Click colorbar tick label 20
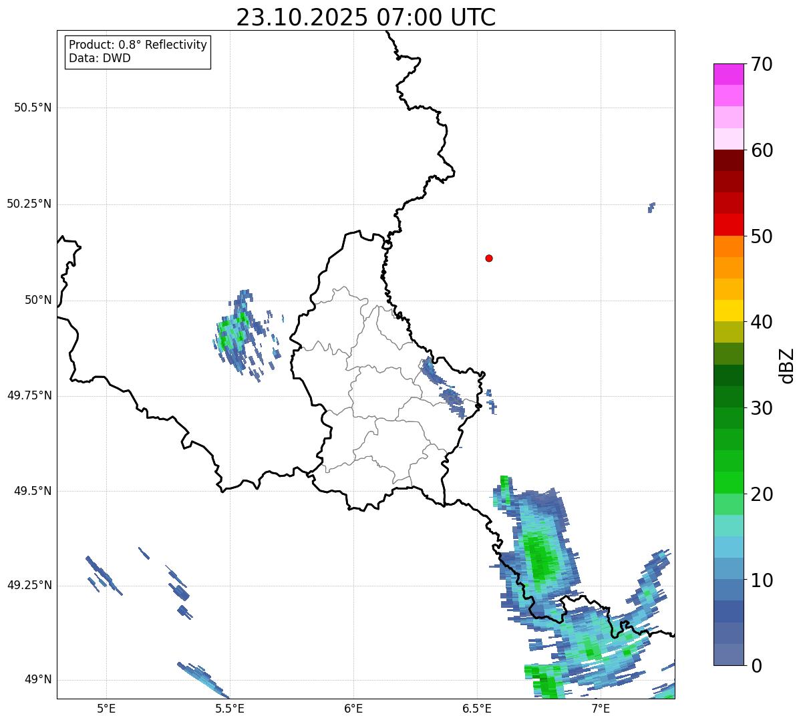803x722 pixels. [762, 494]
